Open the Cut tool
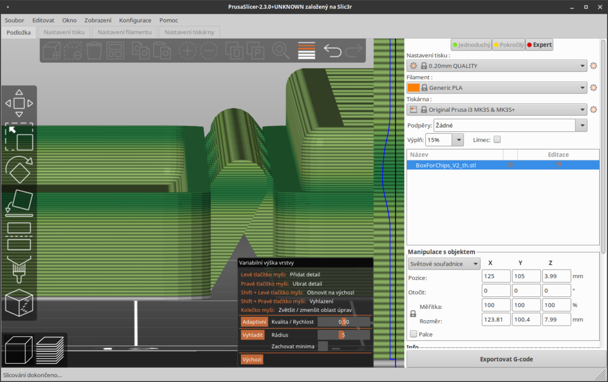 pos(19,235)
